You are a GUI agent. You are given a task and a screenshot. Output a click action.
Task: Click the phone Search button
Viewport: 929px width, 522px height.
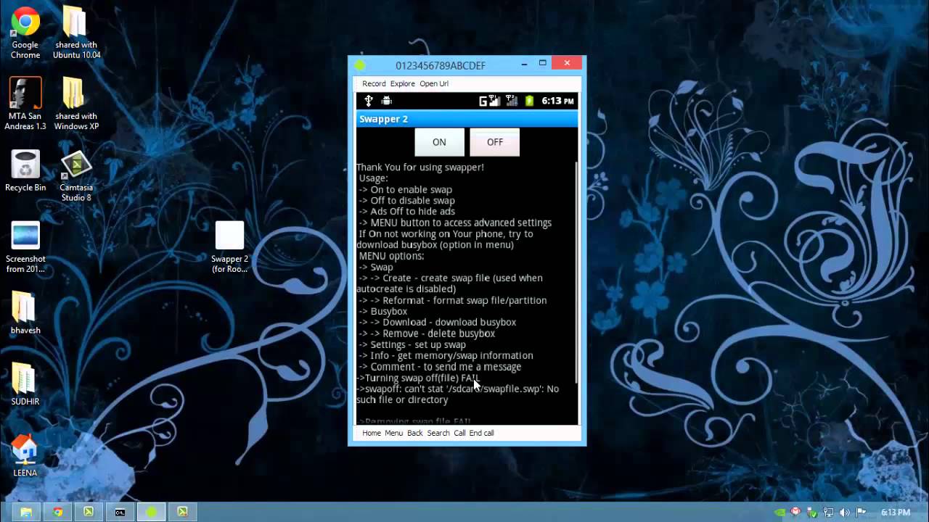(438, 433)
